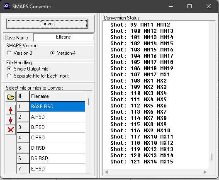
Task: Open the file browser folder icon
Action: pos(11,97)
